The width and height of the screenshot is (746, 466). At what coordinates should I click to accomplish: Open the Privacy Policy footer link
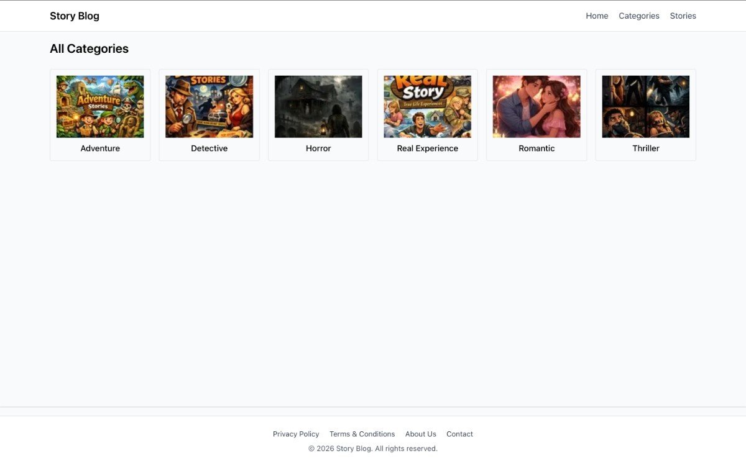296,434
